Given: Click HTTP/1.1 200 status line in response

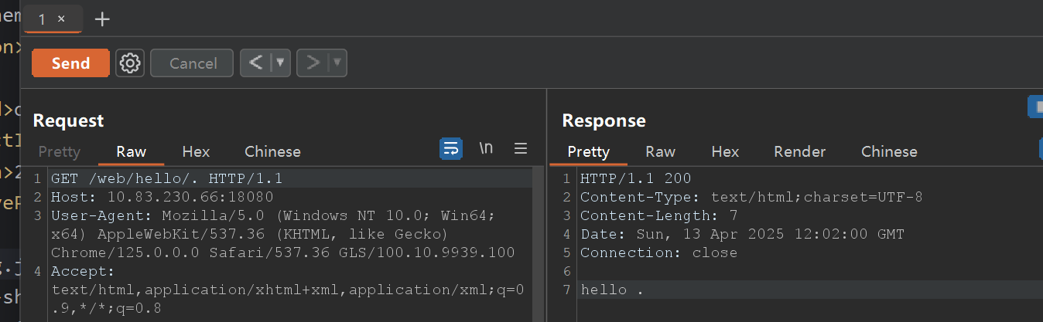Looking at the screenshot, I should tap(635, 178).
